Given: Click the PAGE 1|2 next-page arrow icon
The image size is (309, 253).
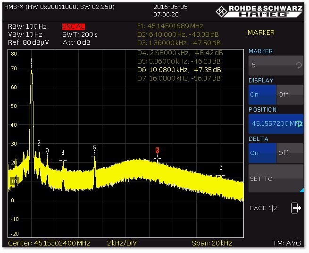Looking at the screenshot, I should pos(296,208).
